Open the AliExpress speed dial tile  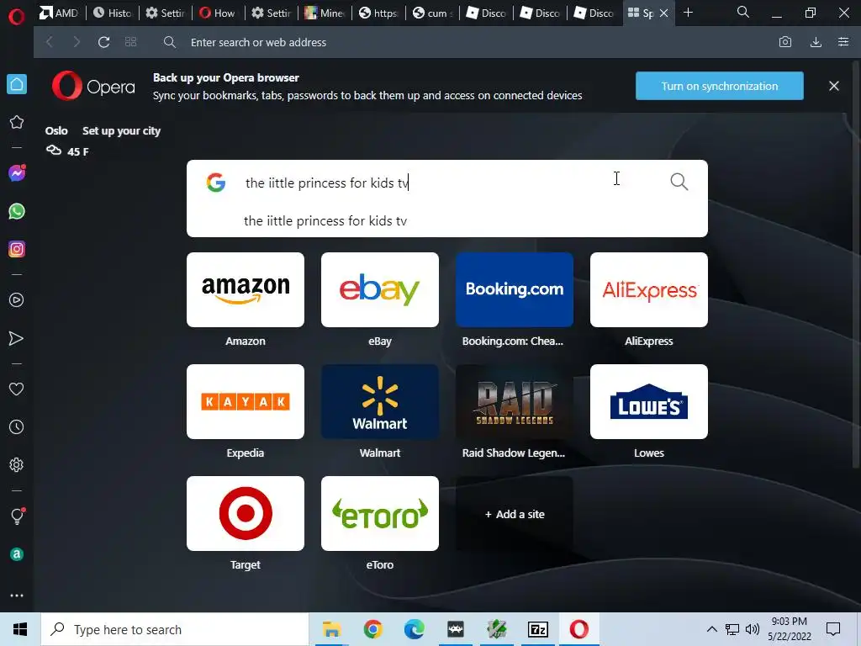pyautogui.click(x=649, y=289)
